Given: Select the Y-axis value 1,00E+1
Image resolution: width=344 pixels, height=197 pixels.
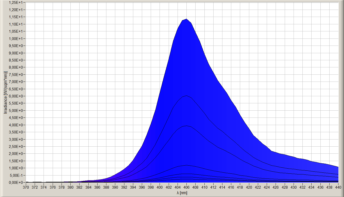Looking at the screenshot, I should (16, 38).
